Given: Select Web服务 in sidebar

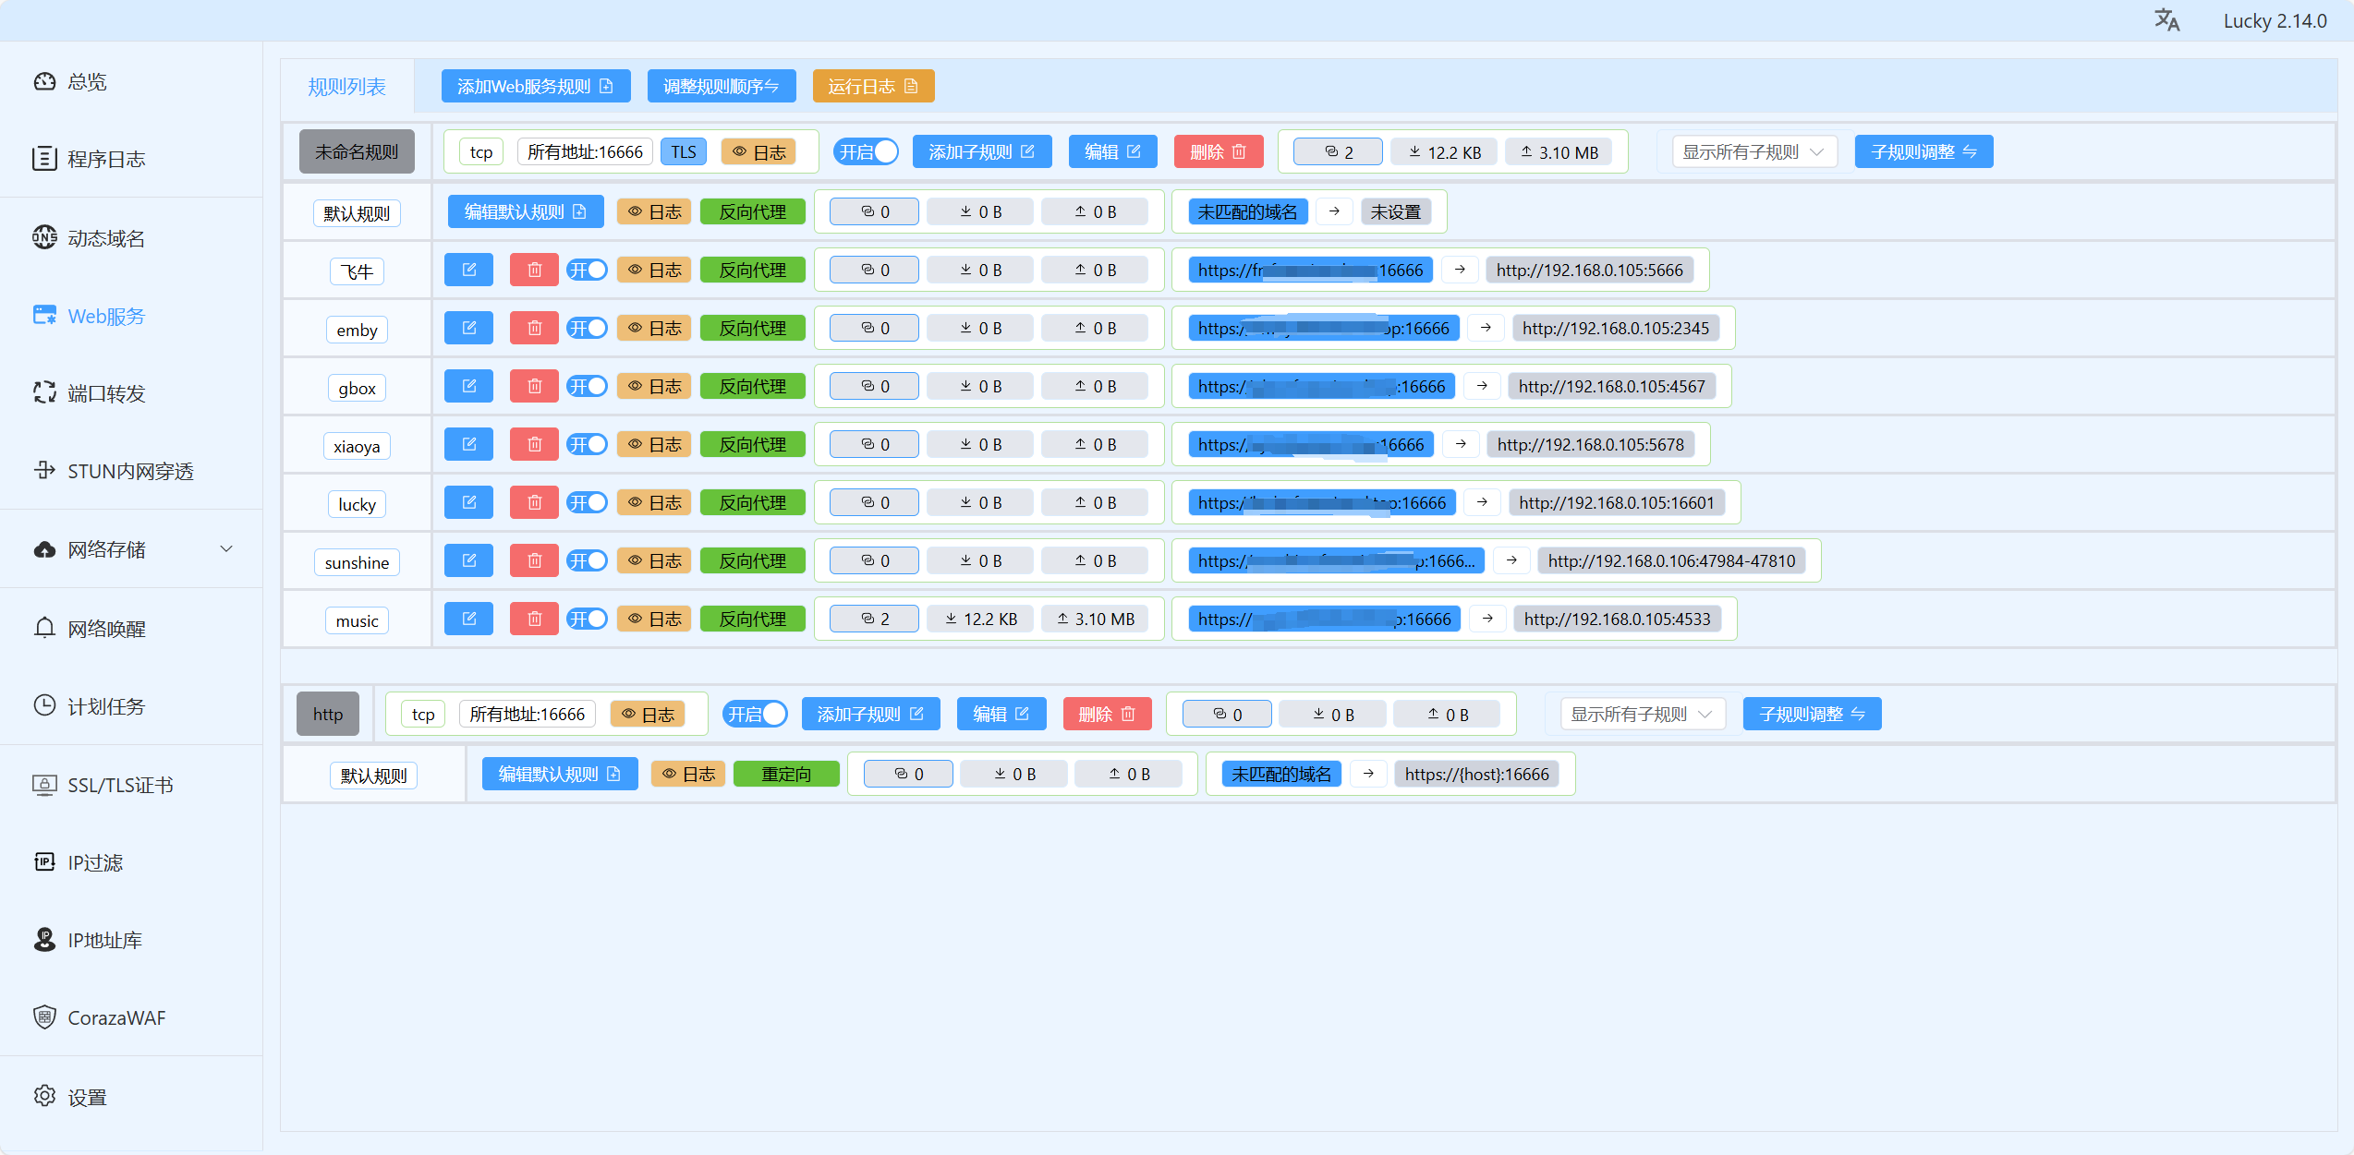Looking at the screenshot, I should tap(130, 316).
